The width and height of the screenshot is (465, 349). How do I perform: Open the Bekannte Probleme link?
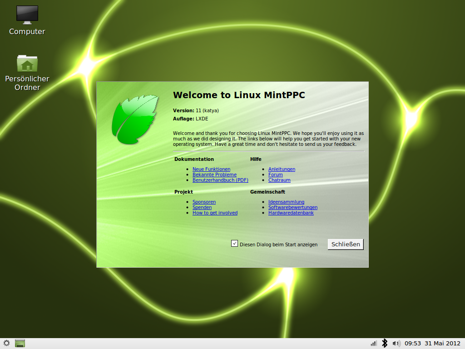click(214, 174)
